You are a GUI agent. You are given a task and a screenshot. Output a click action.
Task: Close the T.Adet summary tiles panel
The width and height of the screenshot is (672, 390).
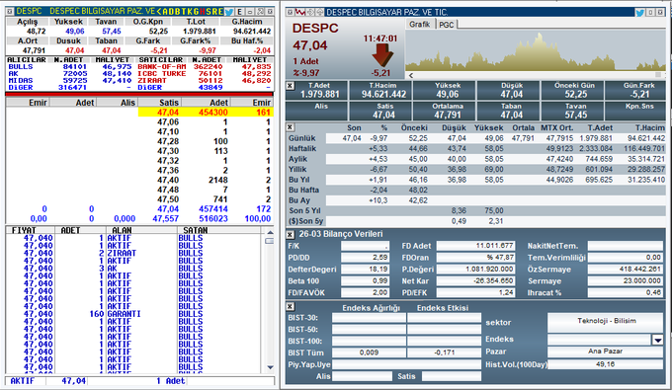[x=291, y=86]
